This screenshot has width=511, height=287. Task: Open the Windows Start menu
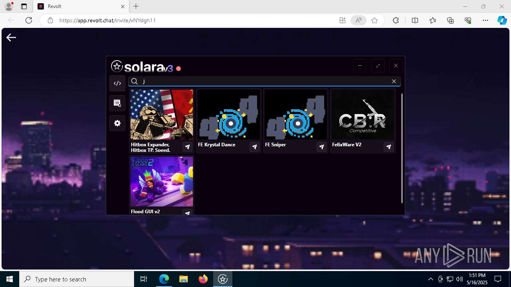click(x=10, y=279)
